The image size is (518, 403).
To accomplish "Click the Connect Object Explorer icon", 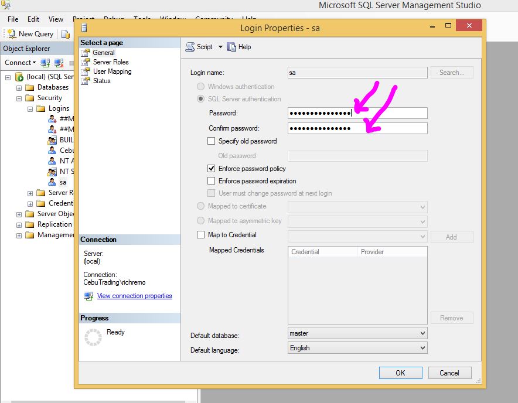I will coord(45,63).
